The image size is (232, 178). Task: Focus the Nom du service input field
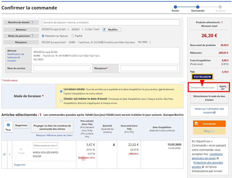[x=62, y=68]
